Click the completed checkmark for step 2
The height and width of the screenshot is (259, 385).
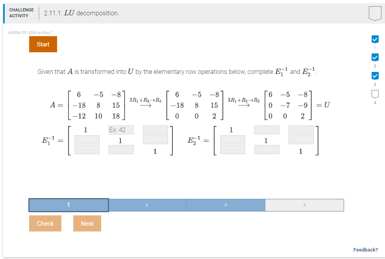375,57
